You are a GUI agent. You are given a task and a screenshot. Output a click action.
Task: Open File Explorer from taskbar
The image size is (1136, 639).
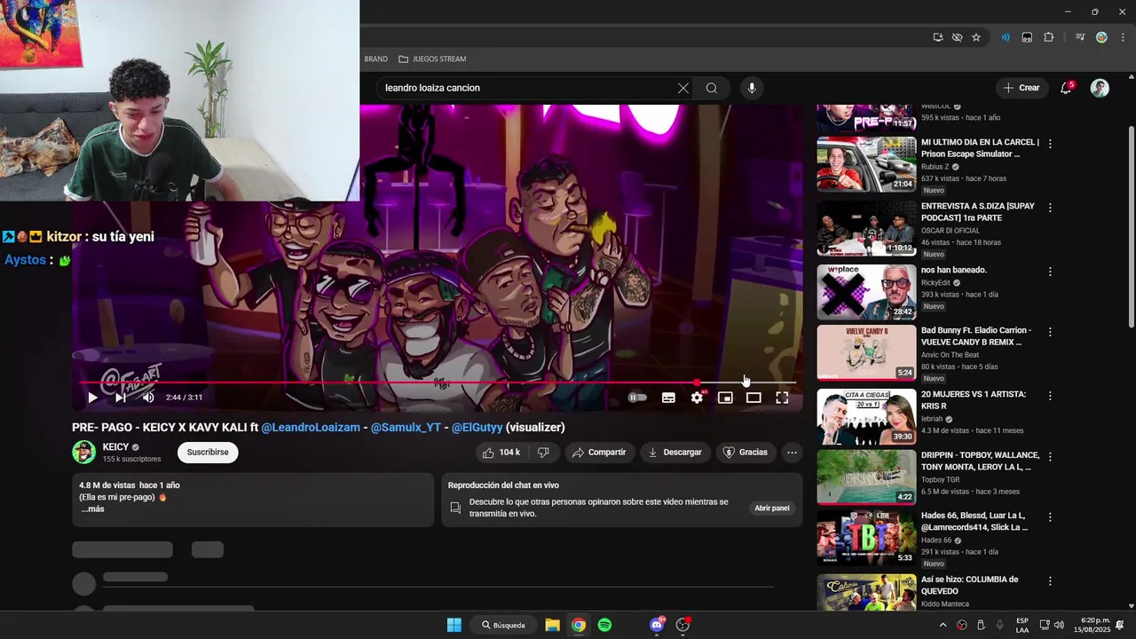click(552, 625)
